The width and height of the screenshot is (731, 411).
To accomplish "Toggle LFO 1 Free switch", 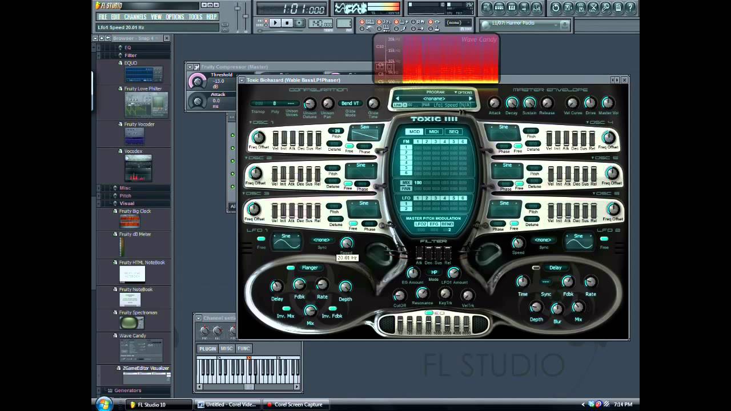I will coord(261,239).
